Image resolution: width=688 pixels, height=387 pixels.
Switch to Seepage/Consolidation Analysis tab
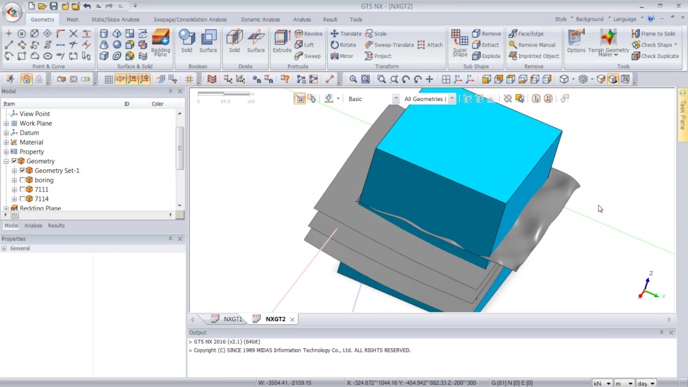190,19
